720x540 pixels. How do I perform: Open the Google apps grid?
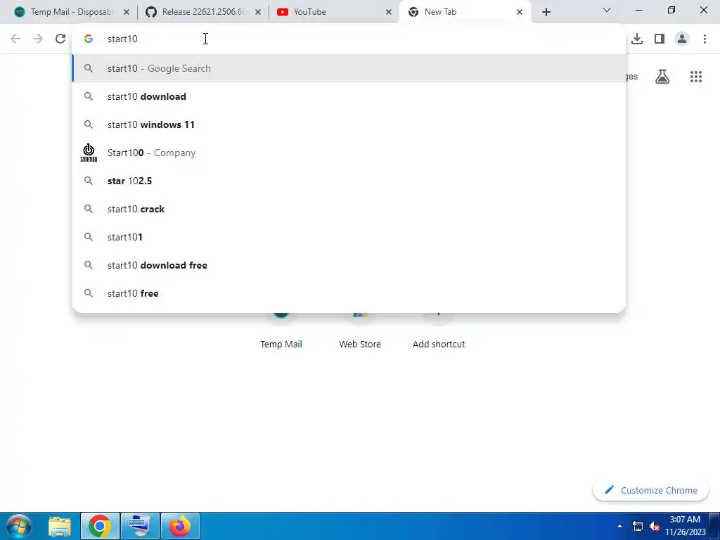[x=695, y=77]
